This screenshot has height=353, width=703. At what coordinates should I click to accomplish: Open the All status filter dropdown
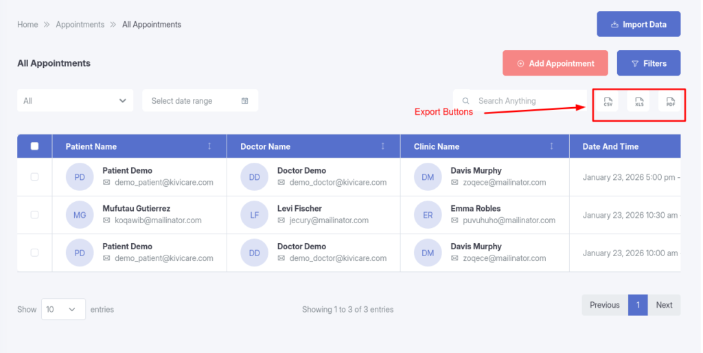(x=75, y=101)
